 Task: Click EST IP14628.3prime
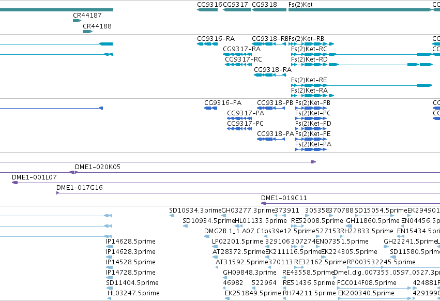point(109,257)
